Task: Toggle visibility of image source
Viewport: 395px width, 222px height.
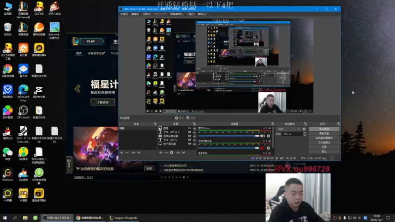Action: [x=190, y=128]
